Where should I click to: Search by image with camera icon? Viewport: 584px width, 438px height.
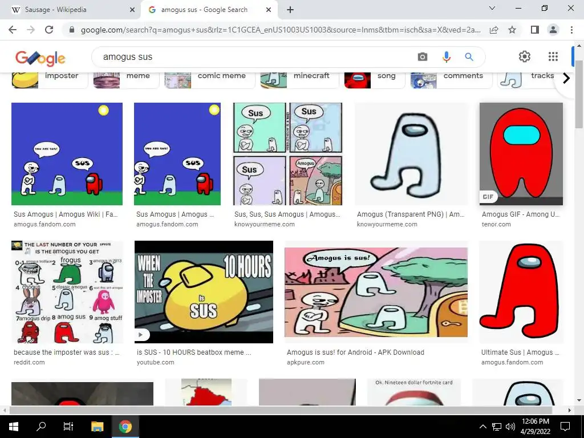coord(423,57)
